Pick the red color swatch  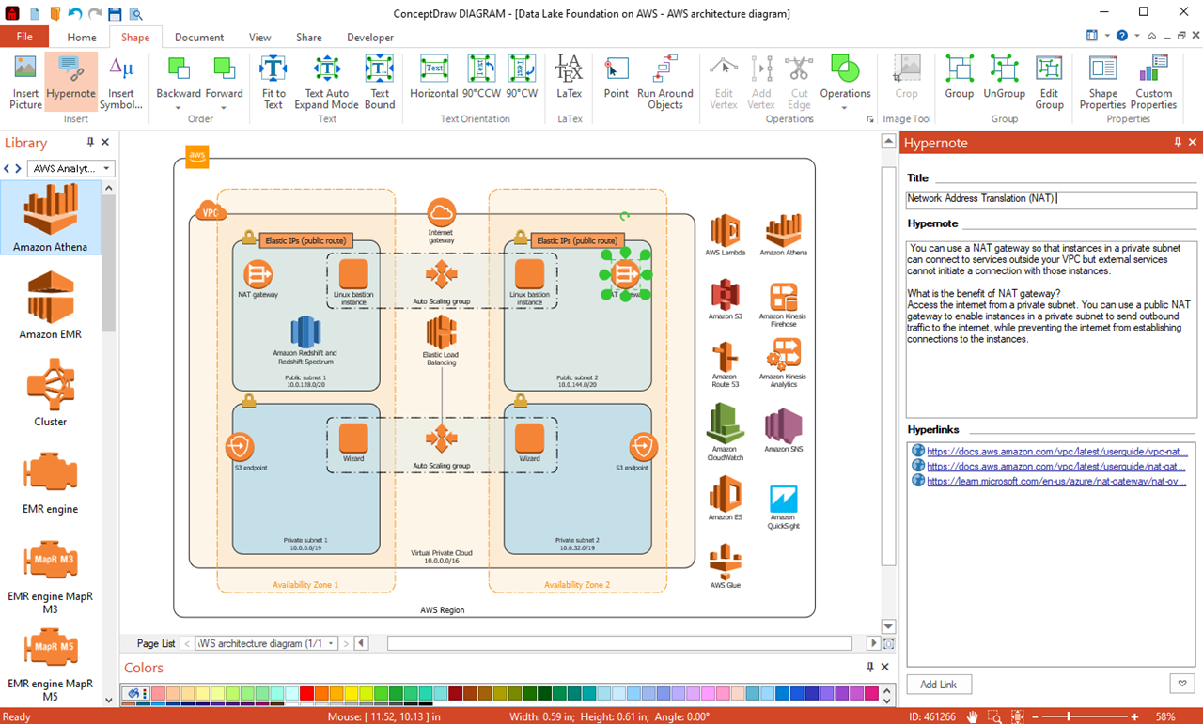[306, 694]
